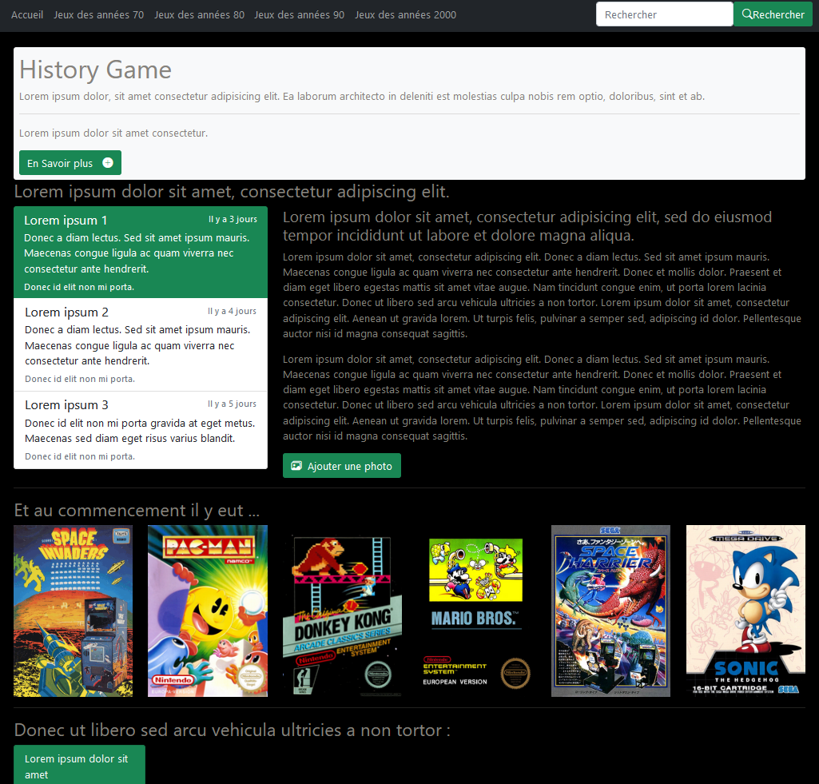Click the 'Il y a 3 jours' timestamp
Viewport: 819px width, 784px height.
coord(233,219)
